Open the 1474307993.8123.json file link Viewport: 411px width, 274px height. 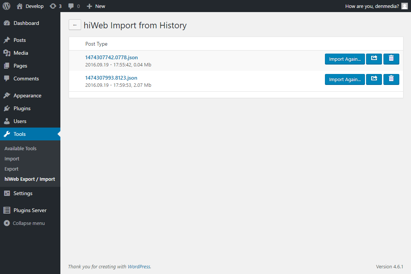point(111,78)
